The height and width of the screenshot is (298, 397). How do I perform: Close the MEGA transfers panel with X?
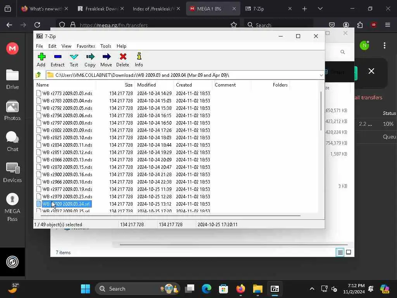[x=371, y=71]
